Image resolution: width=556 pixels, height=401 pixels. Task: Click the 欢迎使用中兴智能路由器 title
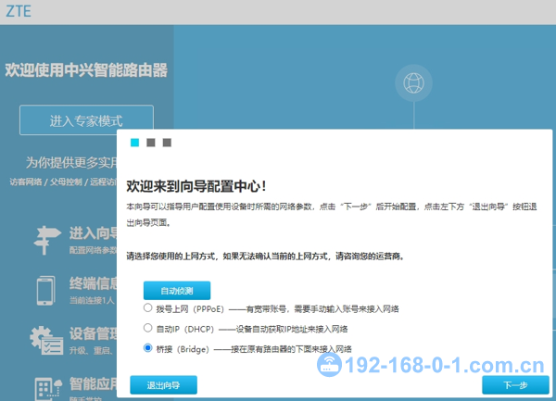[x=86, y=70]
